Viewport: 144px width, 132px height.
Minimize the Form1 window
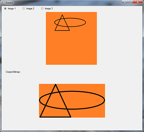coord(125,2)
